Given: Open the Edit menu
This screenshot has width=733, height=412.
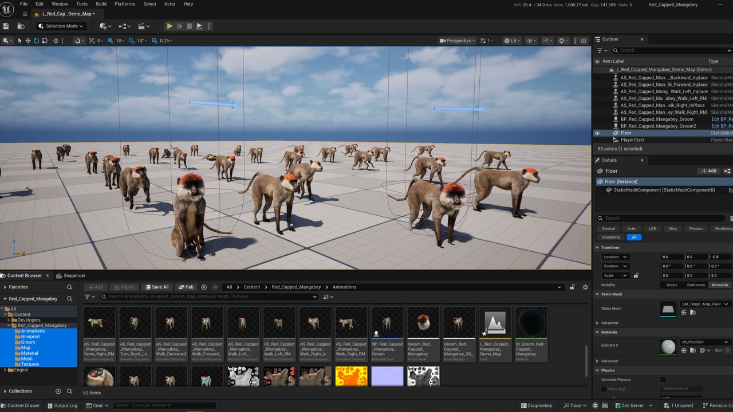Looking at the screenshot, I should coord(40,4).
